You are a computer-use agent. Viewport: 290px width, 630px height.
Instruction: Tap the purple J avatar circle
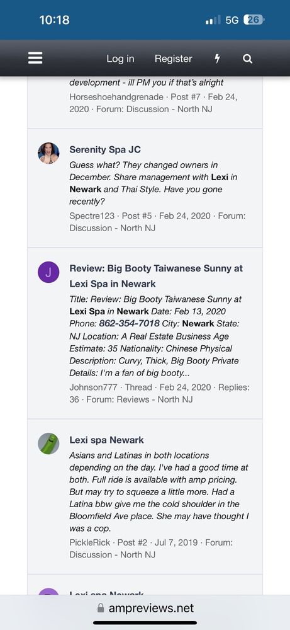pyautogui.click(x=48, y=272)
